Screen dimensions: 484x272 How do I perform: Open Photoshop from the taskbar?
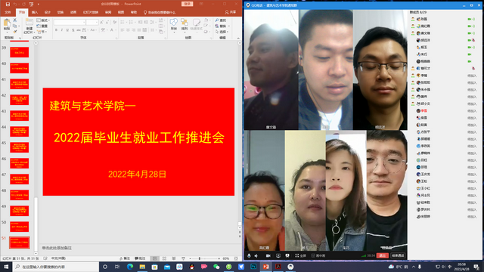253,267
